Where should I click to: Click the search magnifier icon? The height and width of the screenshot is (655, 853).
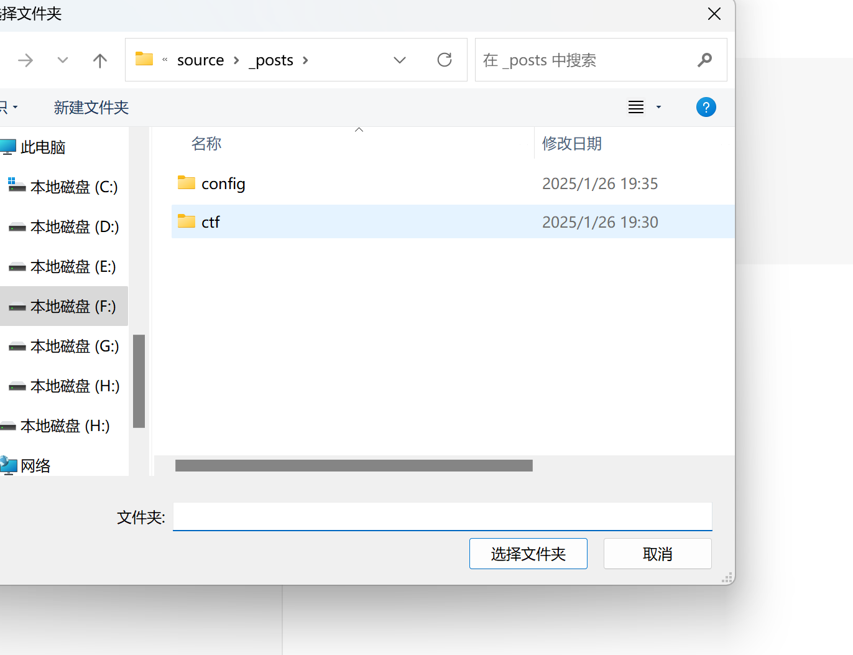(x=704, y=60)
